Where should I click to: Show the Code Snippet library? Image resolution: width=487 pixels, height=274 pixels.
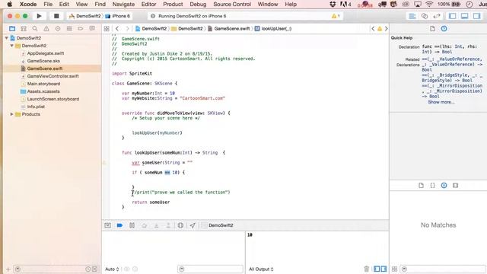point(432,186)
